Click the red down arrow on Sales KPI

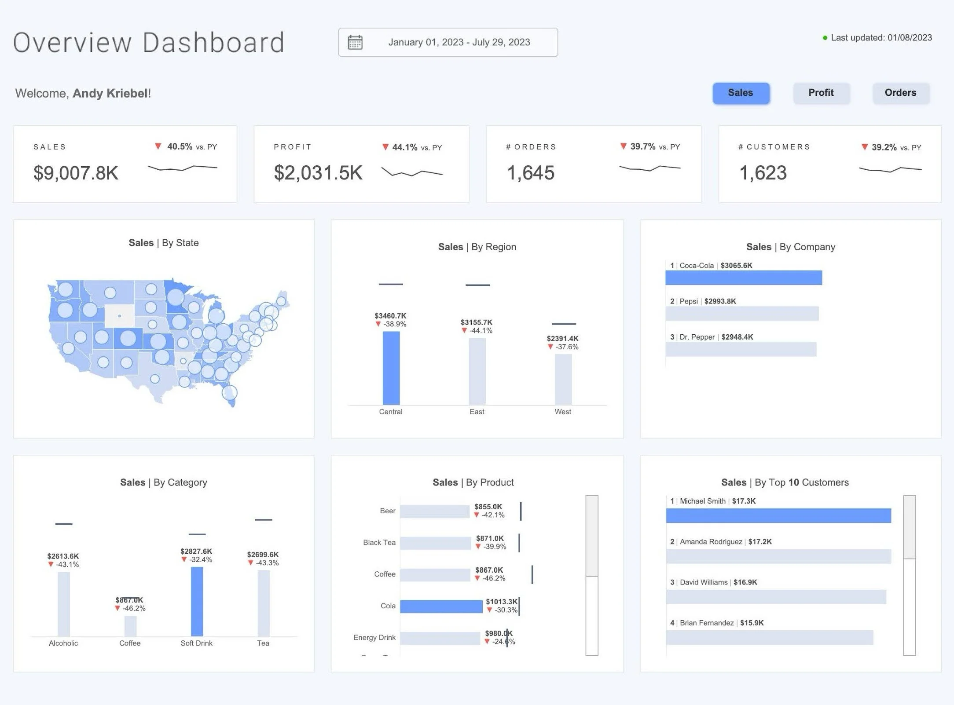(158, 146)
